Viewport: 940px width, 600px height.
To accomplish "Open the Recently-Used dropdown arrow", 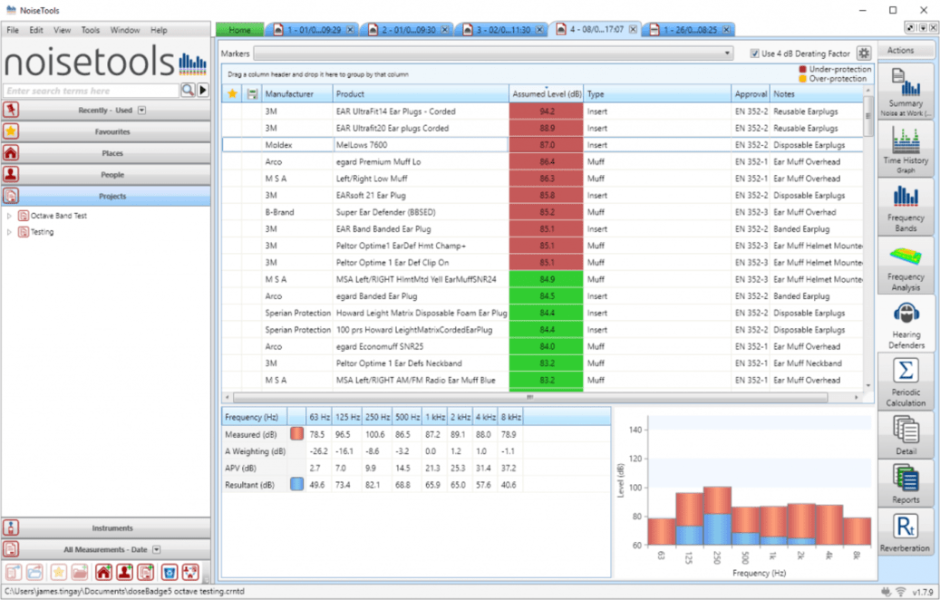I will point(141,111).
